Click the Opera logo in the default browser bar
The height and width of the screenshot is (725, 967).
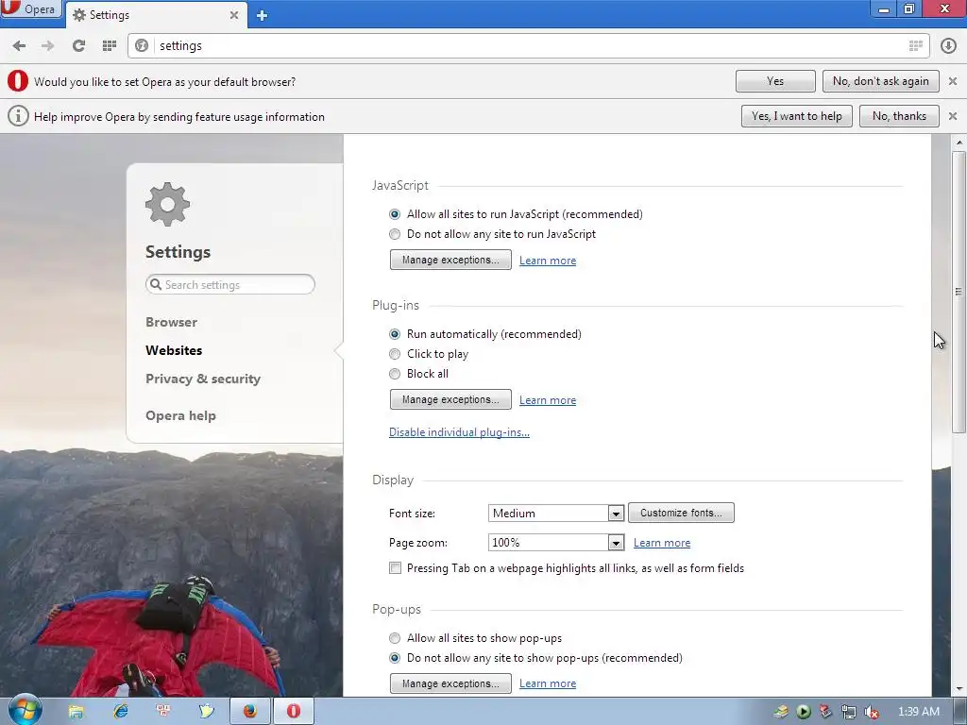tap(18, 81)
